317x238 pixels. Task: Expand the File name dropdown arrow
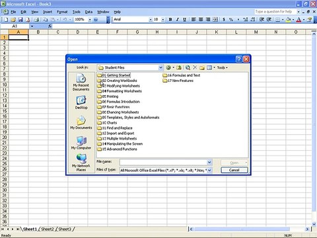(x=209, y=163)
